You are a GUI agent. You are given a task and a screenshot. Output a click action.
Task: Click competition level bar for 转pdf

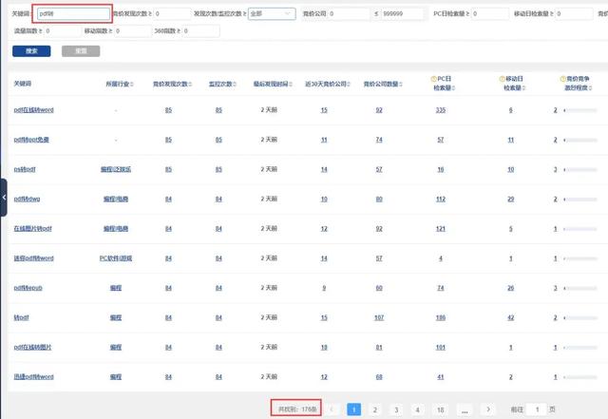click(x=584, y=318)
